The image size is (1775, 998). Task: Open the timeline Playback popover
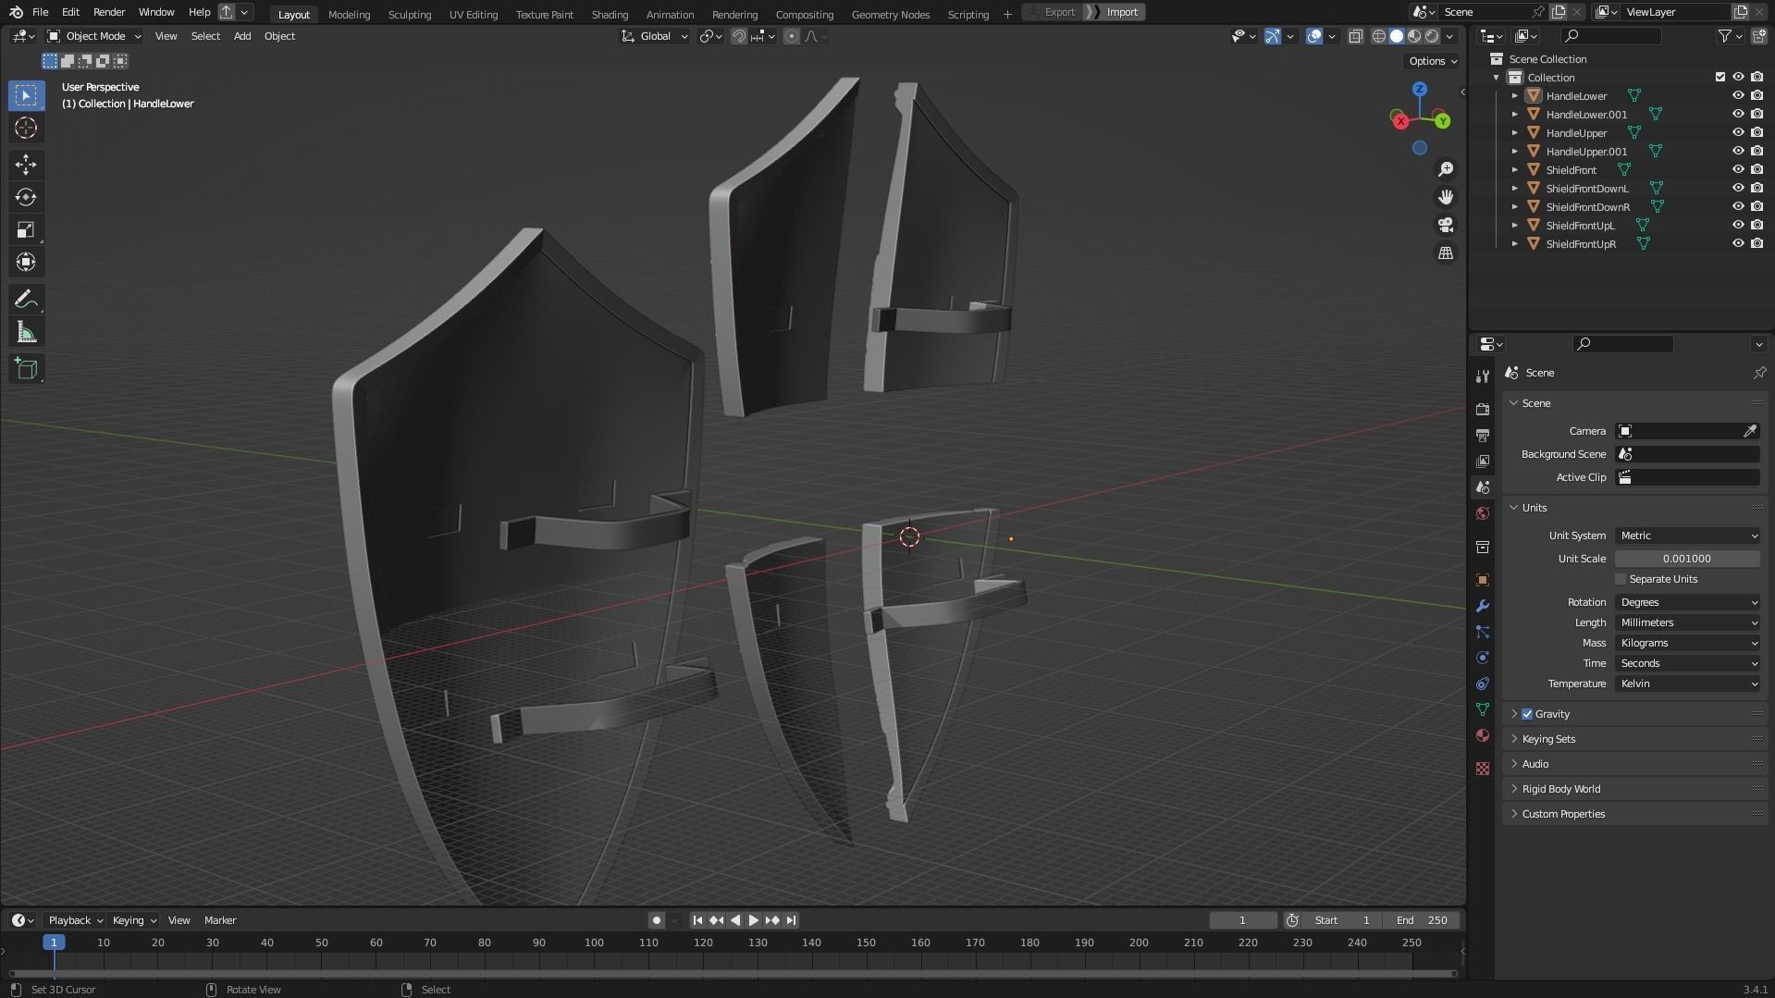tap(75, 920)
